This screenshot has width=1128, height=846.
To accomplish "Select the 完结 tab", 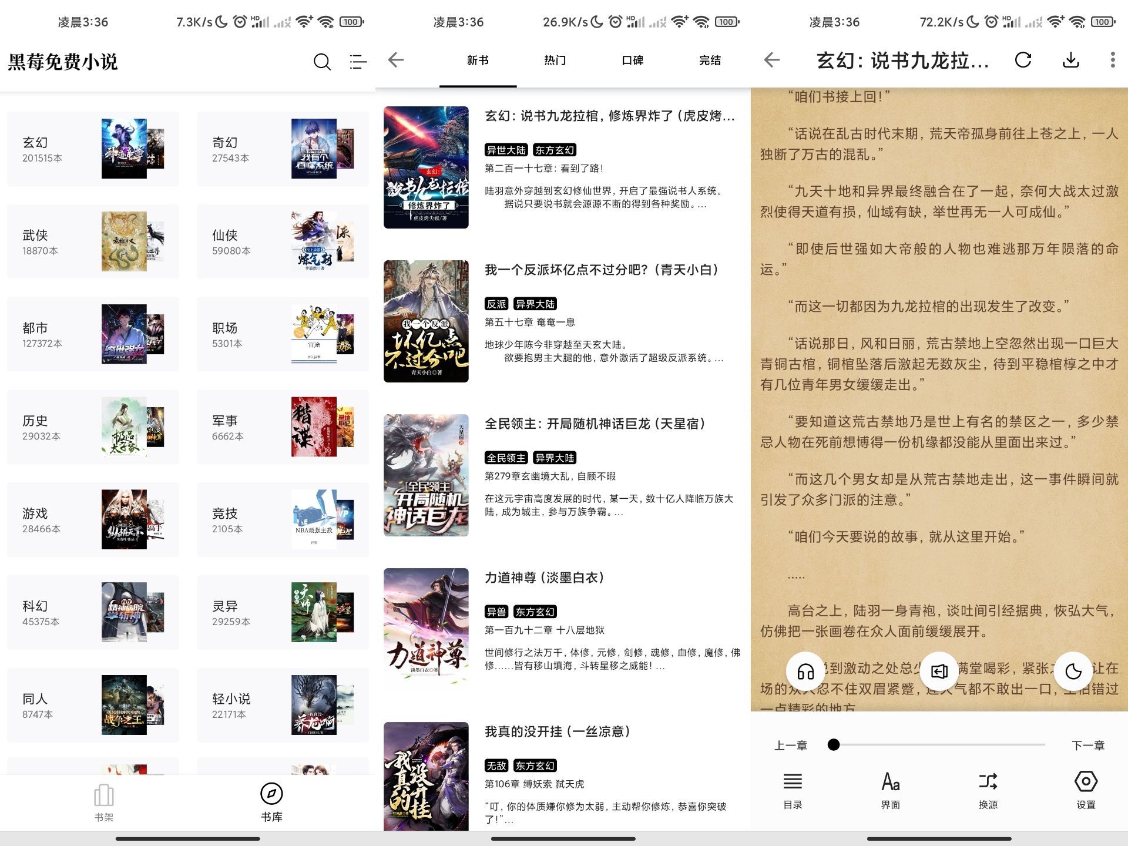I will (710, 61).
